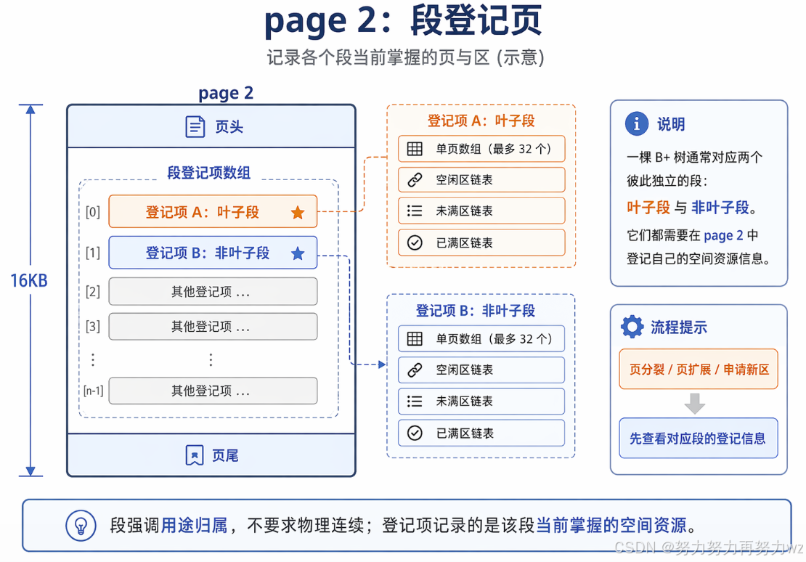Click the blue 非叶子段 text in 说明
The height and width of the screenshot is (562, 806).
(720, 207)
